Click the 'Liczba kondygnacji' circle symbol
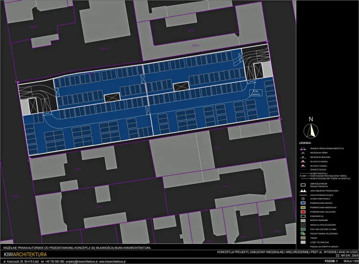Viewport: 359px width, 264px height. pyautogui.click(x=303, y=199)
